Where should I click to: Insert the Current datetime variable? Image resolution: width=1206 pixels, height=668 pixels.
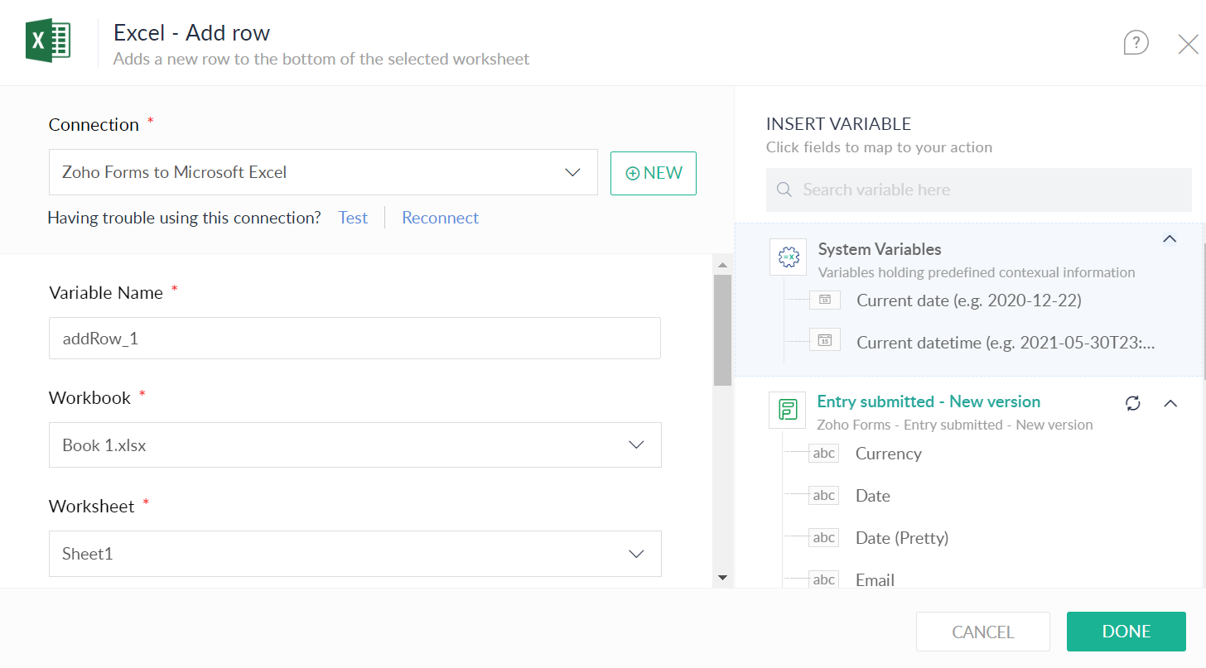coord(1006,342)
